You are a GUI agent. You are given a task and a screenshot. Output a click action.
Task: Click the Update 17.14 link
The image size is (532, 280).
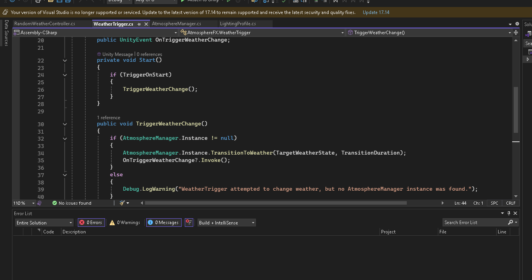[376, 12]
